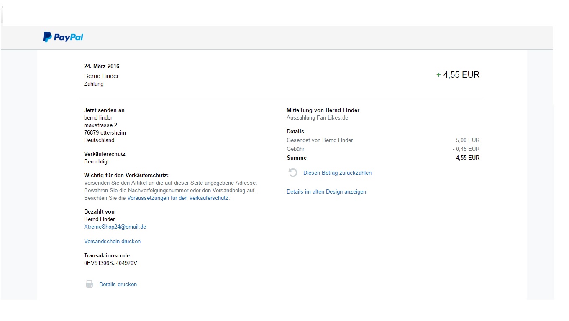Click the transaction code 0BV91306SJ404920V

[110, 263]
